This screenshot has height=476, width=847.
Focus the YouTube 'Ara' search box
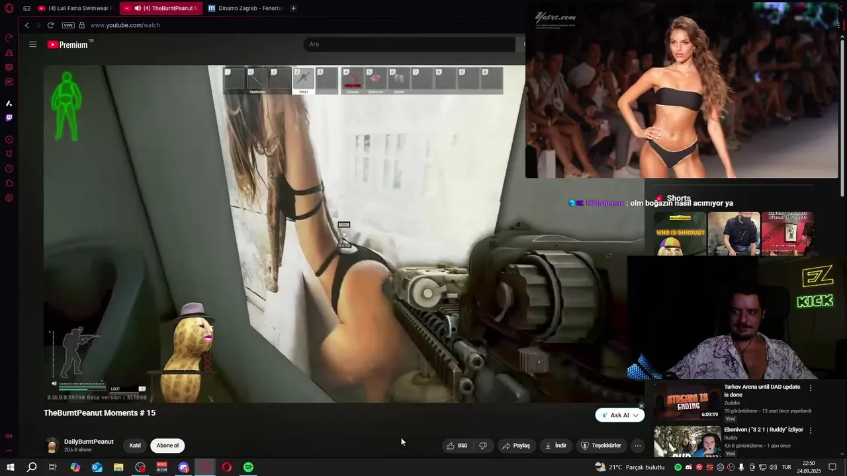pos(409,44)
